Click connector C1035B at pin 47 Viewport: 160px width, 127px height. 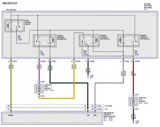click(x=92, y=61)
